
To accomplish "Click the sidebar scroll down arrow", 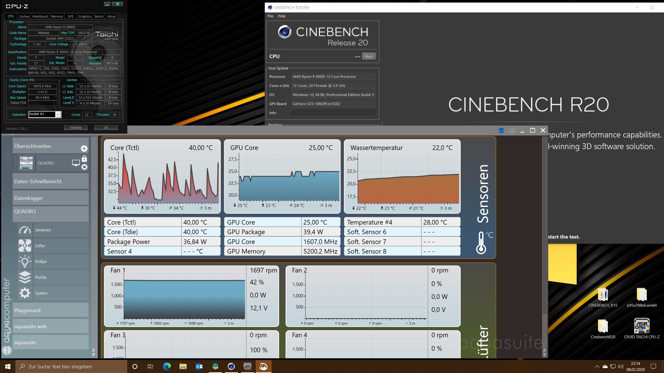I will pos(93,355).
